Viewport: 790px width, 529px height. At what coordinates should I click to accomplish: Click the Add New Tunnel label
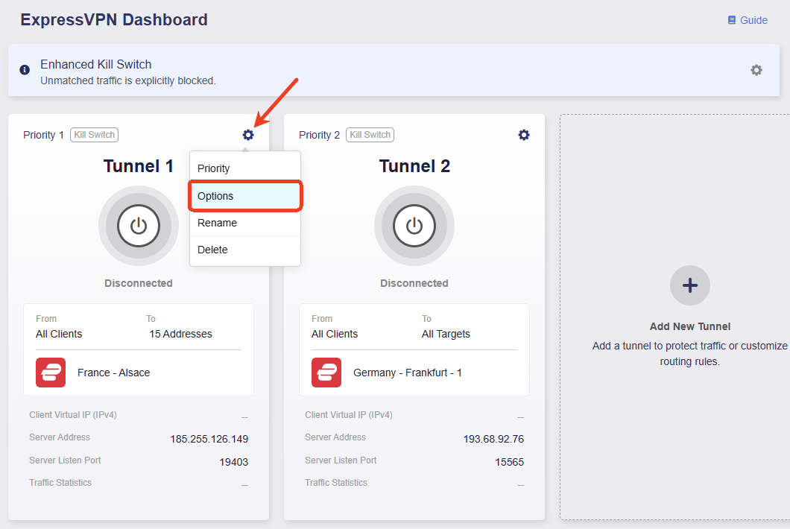tap(689, 326)
